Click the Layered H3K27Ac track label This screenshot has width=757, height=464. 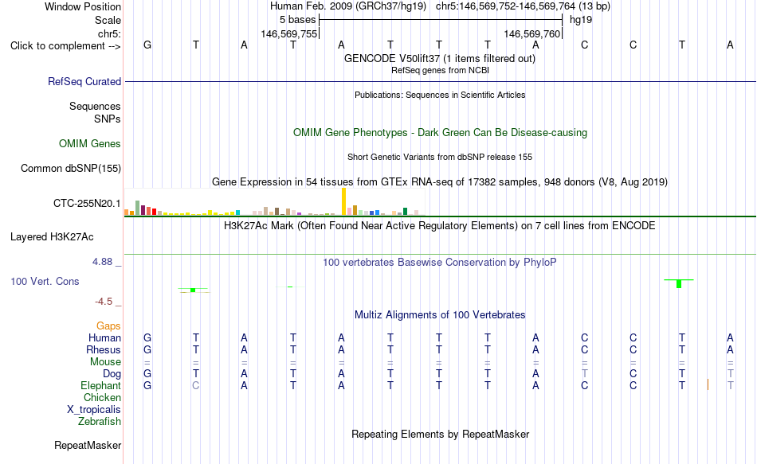pos(52,237)
